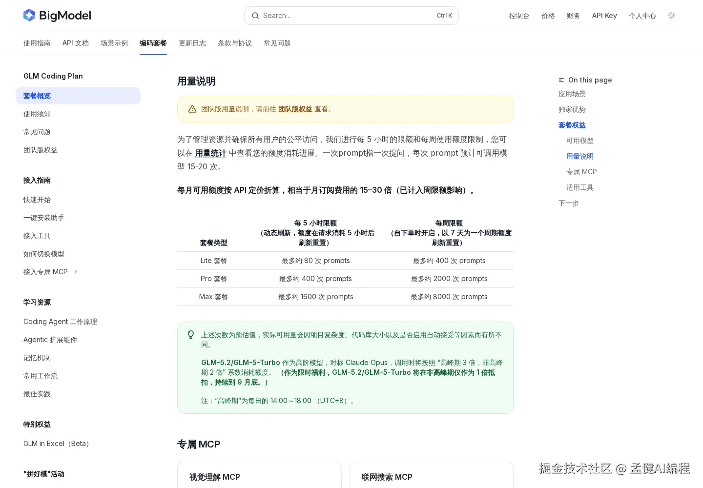Click the Pro 套餐 table cell
This screenshot has width=703, height=488.
214,279
